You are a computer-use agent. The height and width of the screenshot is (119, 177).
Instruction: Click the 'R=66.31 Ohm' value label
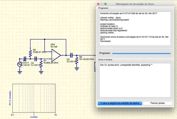pyautogui.click(x=40, y=52)
